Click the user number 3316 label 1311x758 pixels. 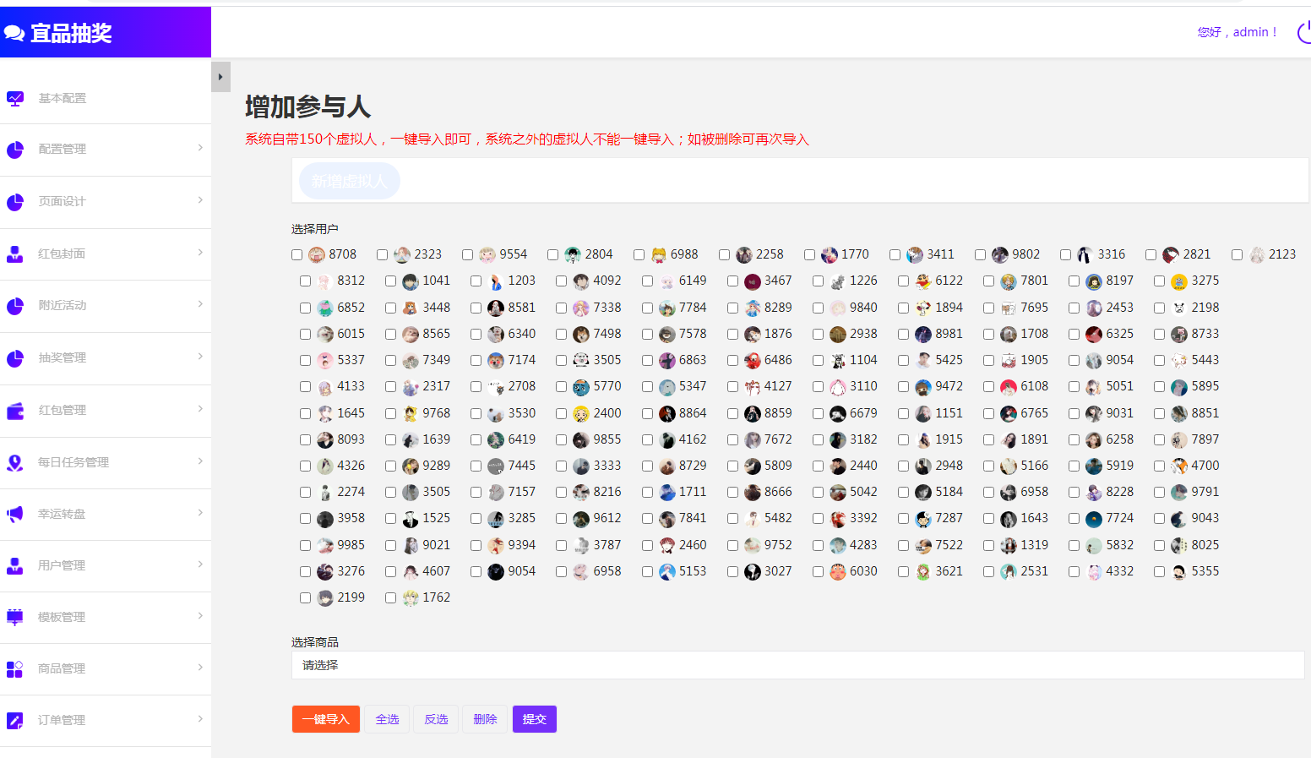pos(1112,254)
